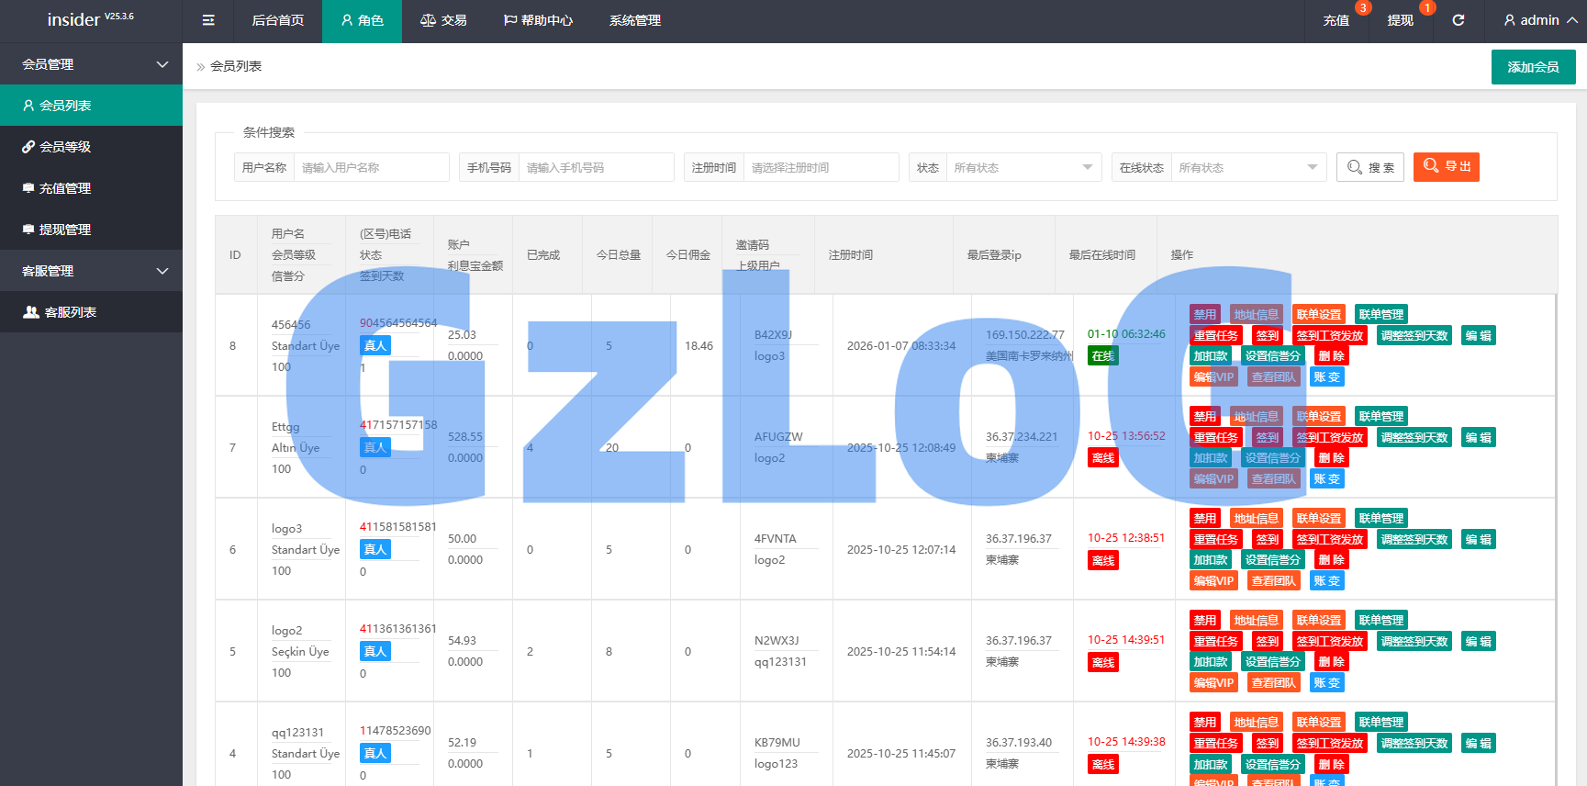Click the refresh icon in top bar
The image size is (1587, 786).
[1458, 20]
